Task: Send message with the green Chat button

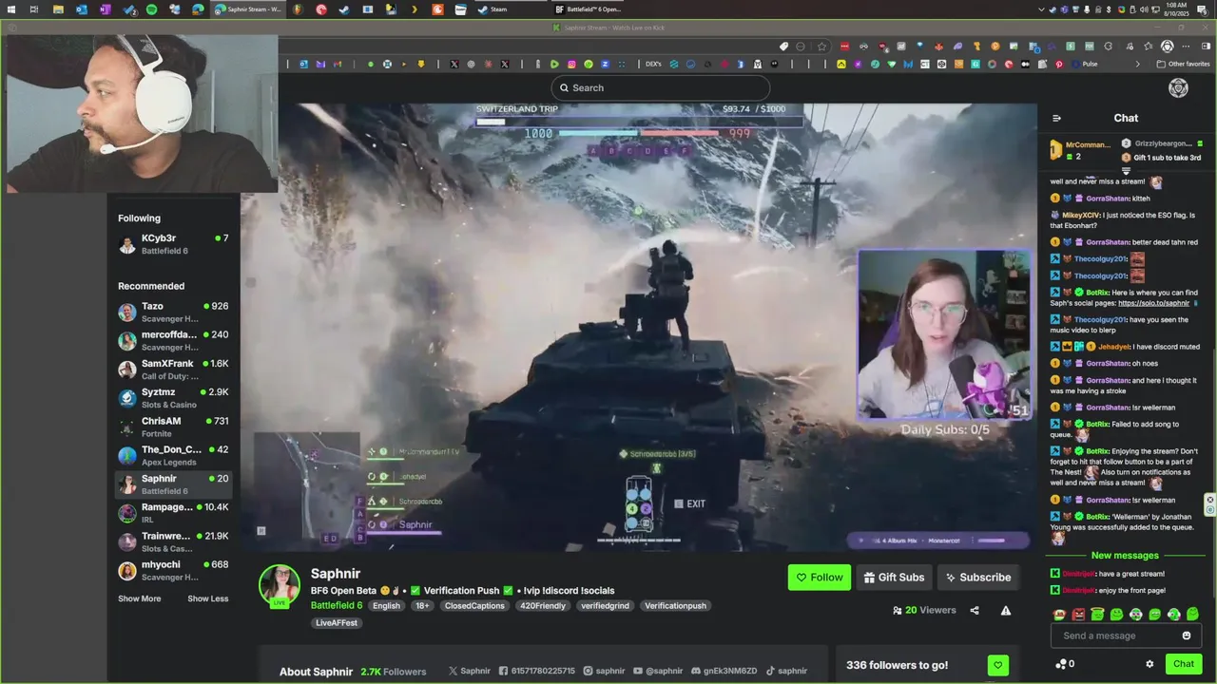Action: pos(1183,664)
